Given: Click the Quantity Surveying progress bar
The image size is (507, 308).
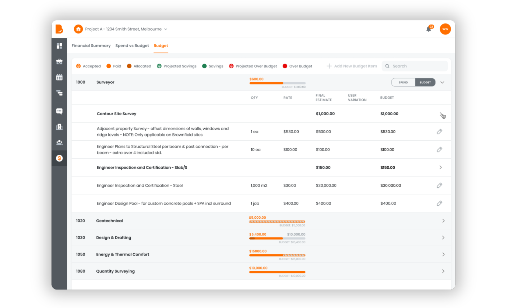Looking at the screenshot, I should pos(277,272).
